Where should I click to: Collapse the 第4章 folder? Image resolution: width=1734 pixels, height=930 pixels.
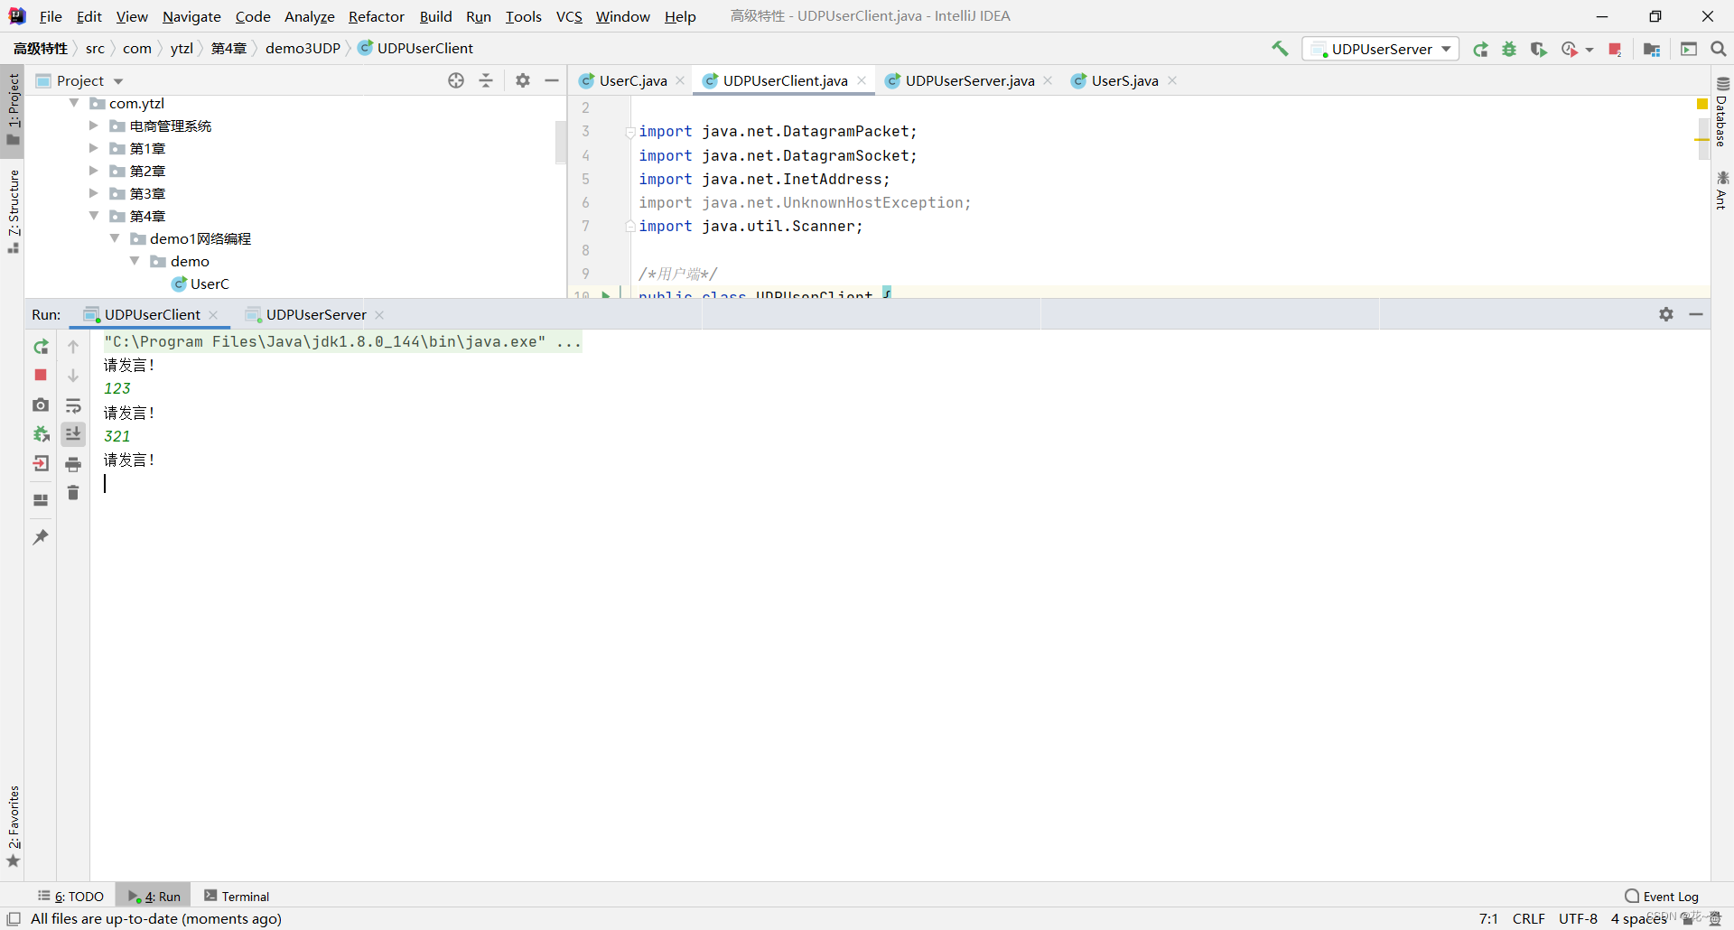(x=93, y=216)
